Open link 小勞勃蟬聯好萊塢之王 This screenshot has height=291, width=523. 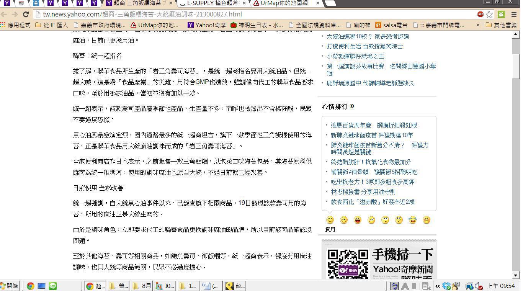(x=355, y=56)
